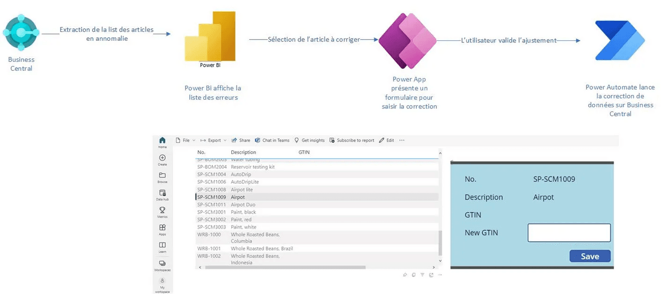Image resolution: width=661 pixels, height=294 pixels.
Task: Click the New GTIN input field
Action: click(569, 233)
